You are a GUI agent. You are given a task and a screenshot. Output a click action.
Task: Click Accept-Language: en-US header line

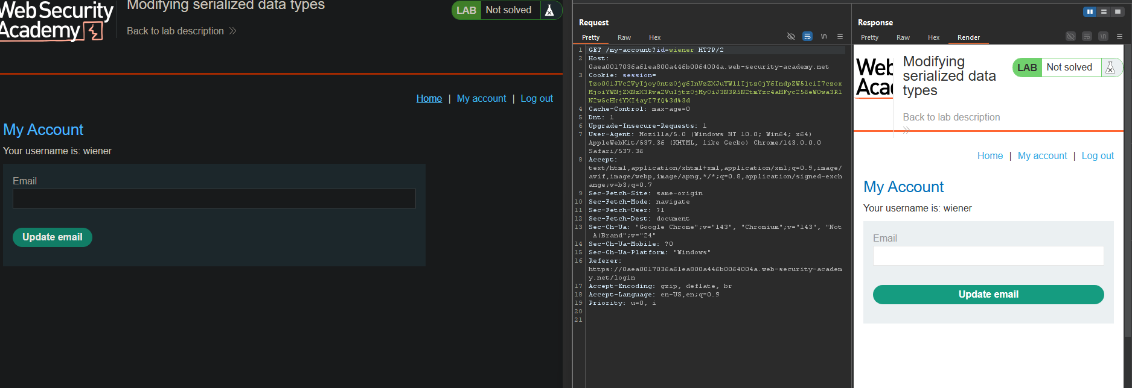(x=654, y=295)
